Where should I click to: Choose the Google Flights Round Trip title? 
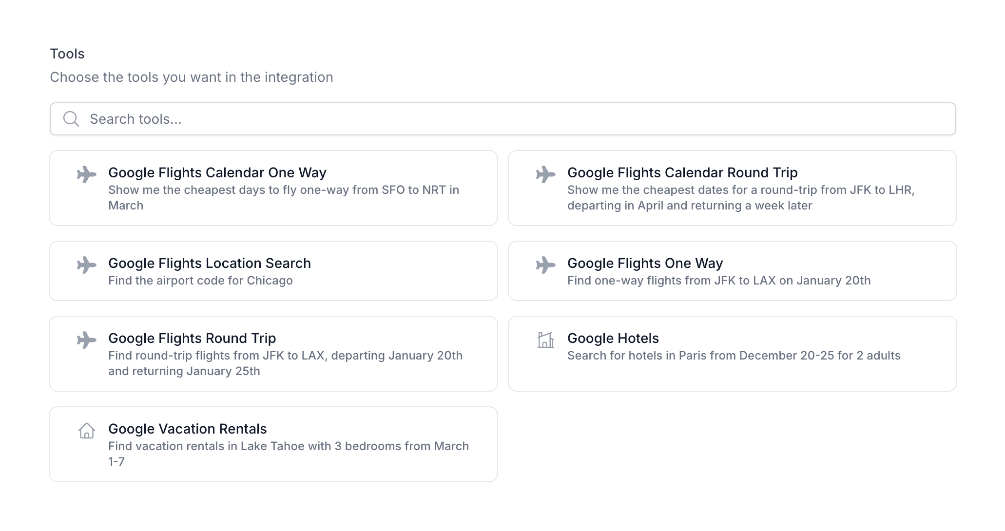(x=192, y=338)
